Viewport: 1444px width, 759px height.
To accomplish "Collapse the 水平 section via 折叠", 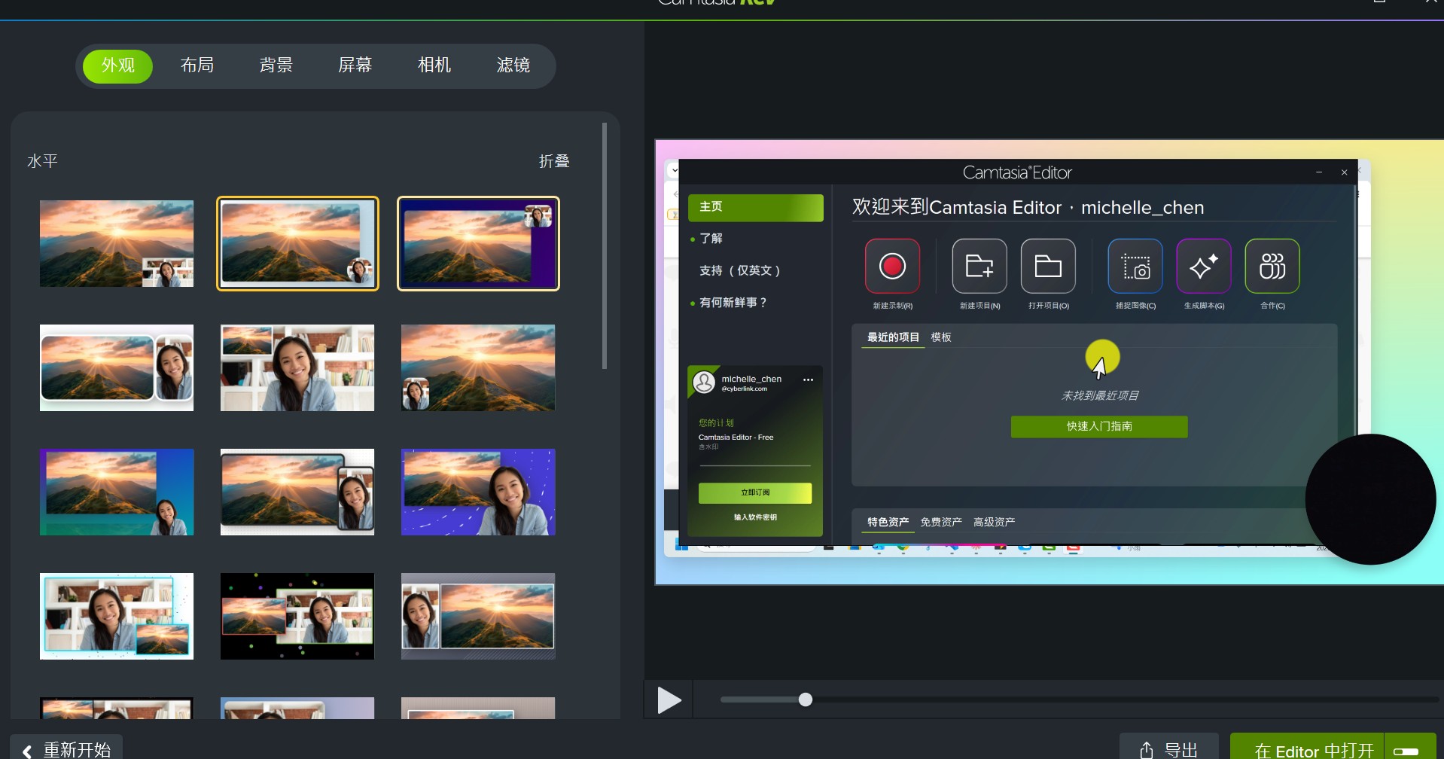I will (554, 161).
